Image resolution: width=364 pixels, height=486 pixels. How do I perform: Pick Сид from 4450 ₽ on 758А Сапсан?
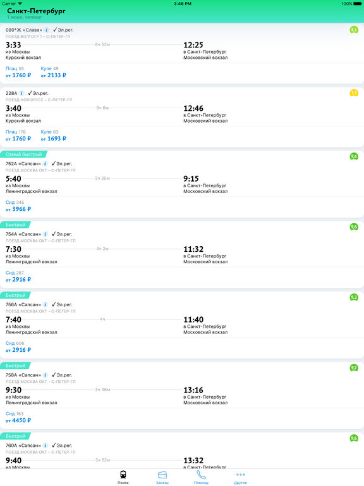[x=18, y=417]
